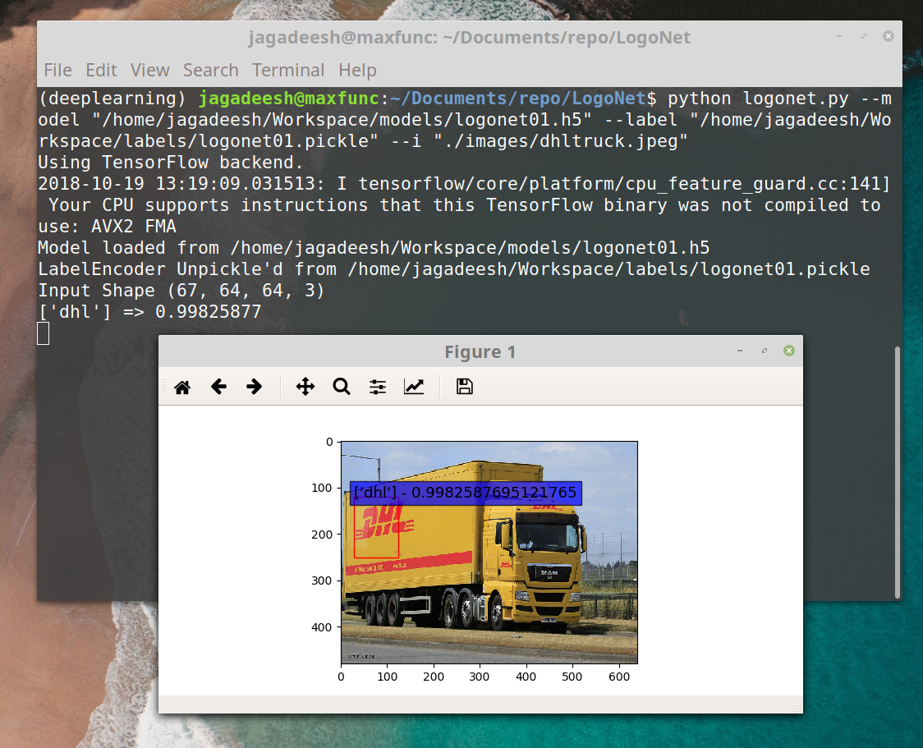Click the "['dhl'] => 0.99825877" output line

coord(149,311)
